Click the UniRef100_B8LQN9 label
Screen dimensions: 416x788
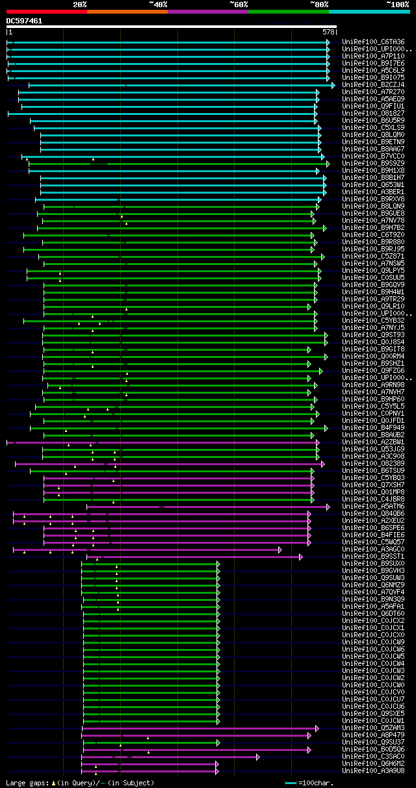[x=373, y=206]
